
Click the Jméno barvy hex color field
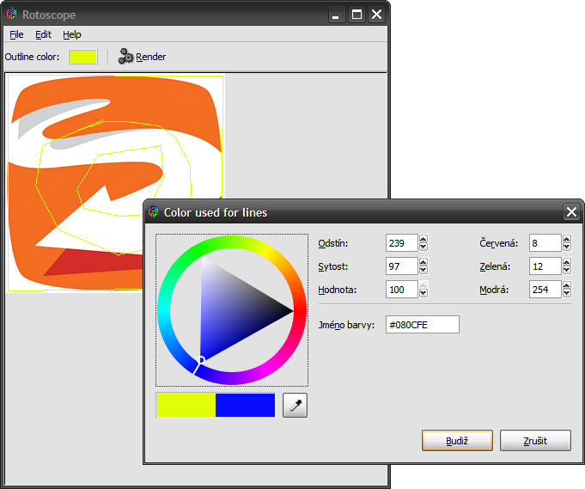(423, 324)
